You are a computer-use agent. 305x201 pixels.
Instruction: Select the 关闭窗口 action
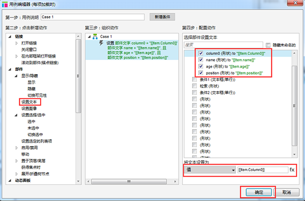[29, 50]
